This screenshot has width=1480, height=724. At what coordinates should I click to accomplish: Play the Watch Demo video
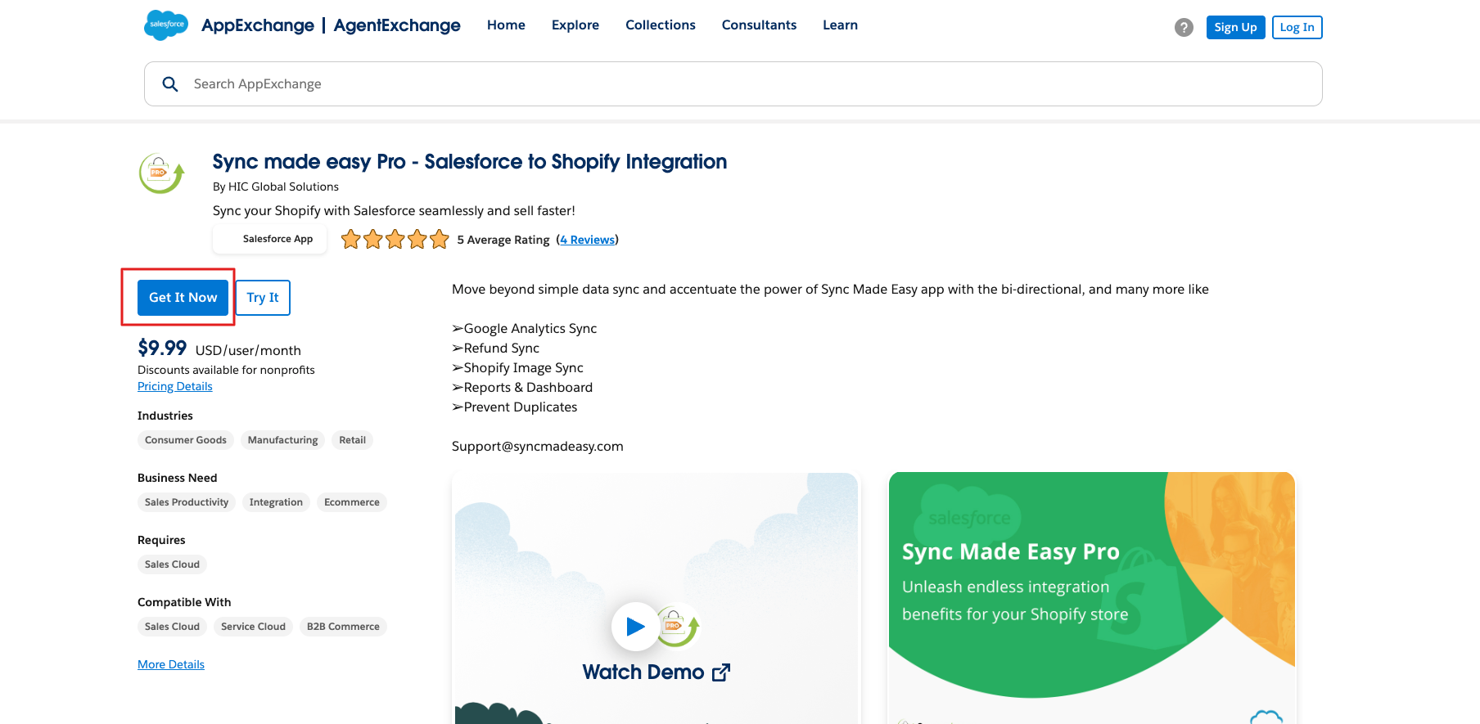635,627
